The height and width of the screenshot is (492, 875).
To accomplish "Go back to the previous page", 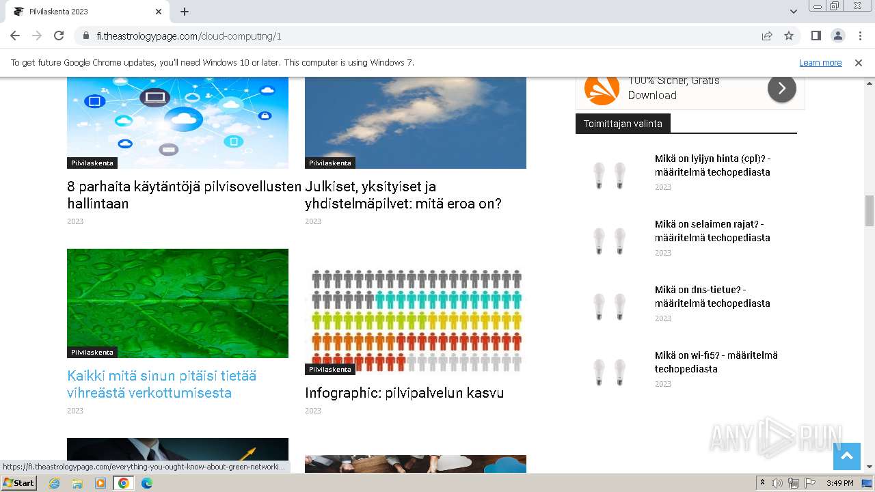I will coord(15,36).
